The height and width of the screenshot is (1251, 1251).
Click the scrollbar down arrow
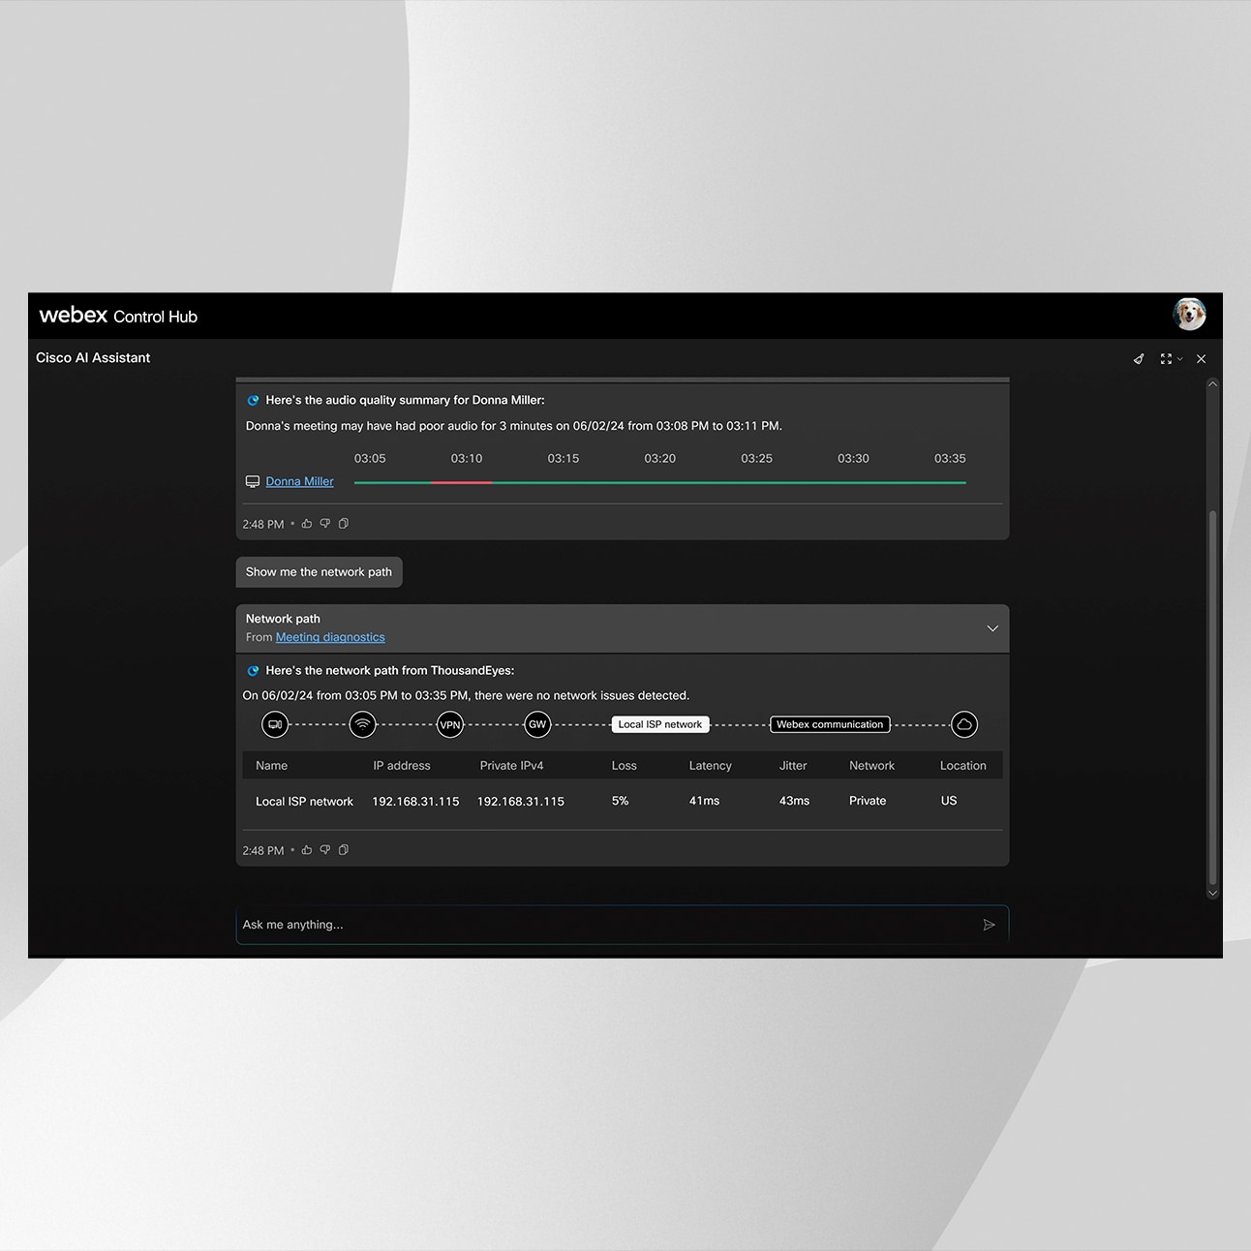[x=1212, y=894]
